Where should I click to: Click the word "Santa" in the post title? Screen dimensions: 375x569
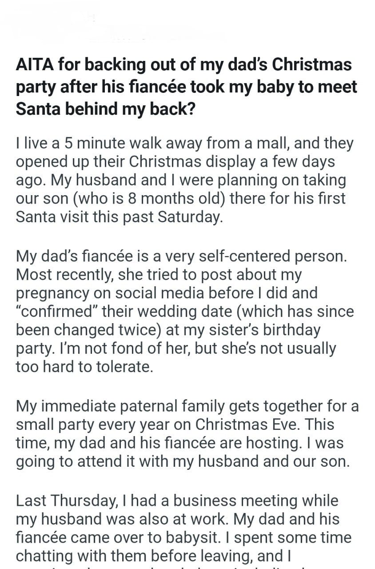click(x=39, y=109)
